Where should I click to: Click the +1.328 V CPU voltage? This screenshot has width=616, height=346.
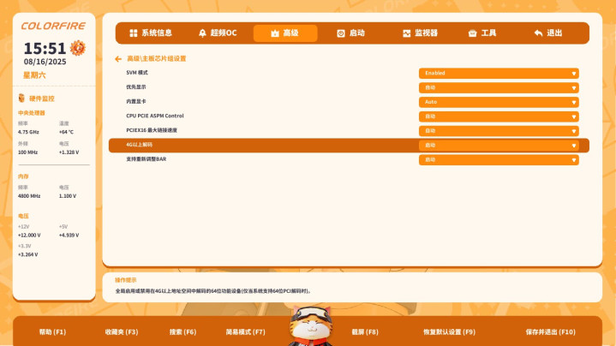click(69, 152)
